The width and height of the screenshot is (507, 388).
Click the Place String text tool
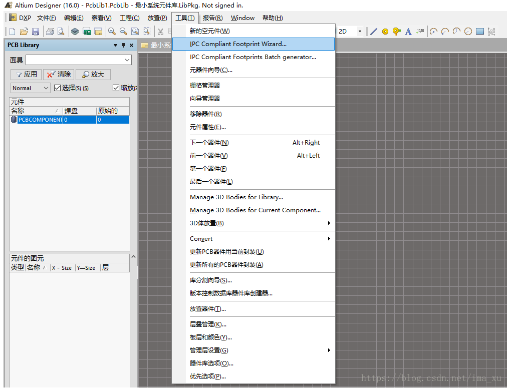(408, 32)
